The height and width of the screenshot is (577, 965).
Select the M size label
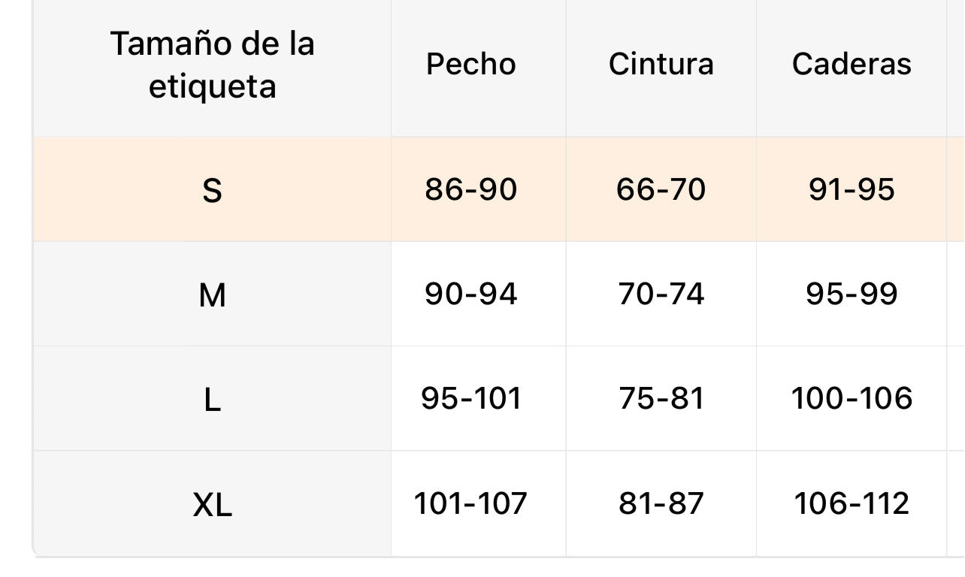click(212, 295)
